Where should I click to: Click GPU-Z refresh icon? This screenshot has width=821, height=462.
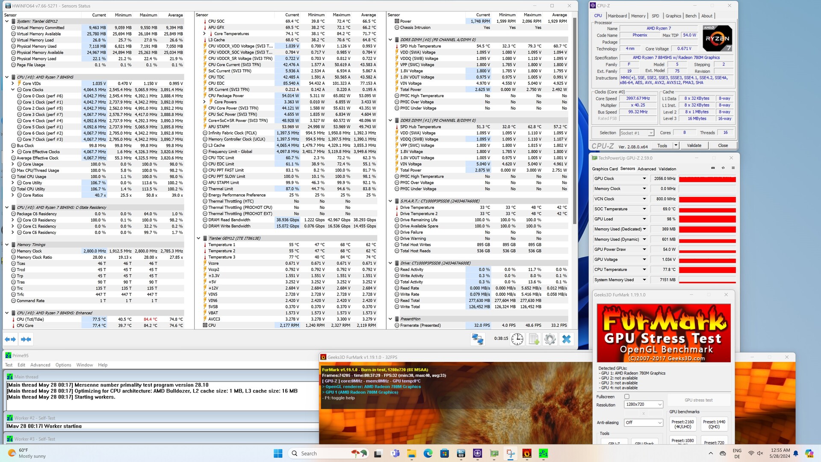(x=723, y=168)
